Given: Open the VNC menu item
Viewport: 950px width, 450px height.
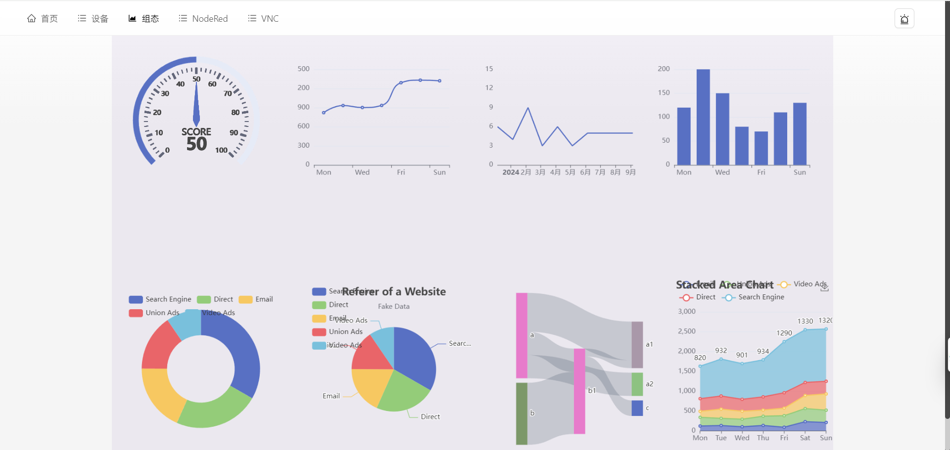Looking at the screenshot, I should pyautogui.click(x=270, y=19).
